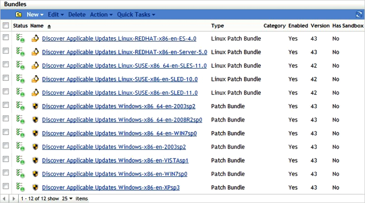This screenshot has height=203, width=365.
Task: Click status icon for SUSE-x86_64-en-SLES-11.0 row
Action: coord(20,65)
